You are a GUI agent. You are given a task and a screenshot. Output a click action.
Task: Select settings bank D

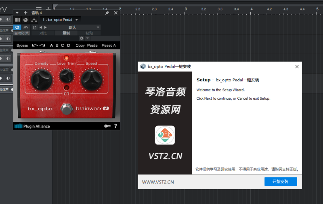(69, 45)
